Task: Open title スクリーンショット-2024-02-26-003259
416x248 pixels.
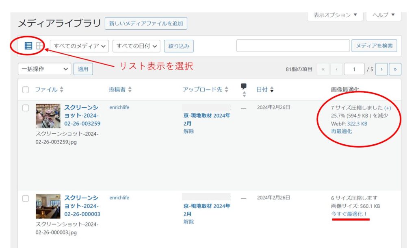Action: (x=82, y=115)
